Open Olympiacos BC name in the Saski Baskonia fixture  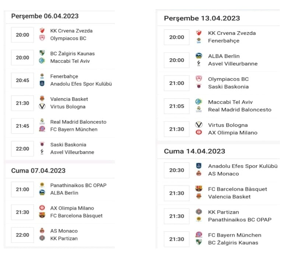[x=228, y=79]
